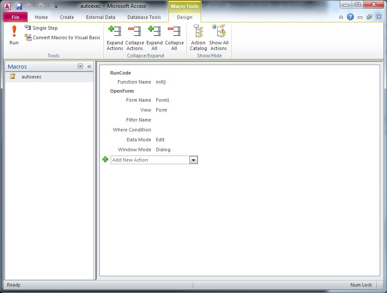Click the Undo icon in title bar
Viewport: 387px width, 293px height.
pyautogui.click(x=29, y=6)
